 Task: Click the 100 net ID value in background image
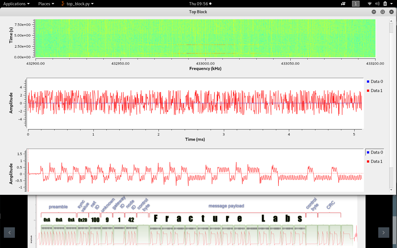(95, 220)
